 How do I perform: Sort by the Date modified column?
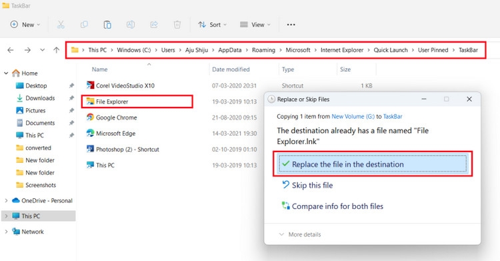pyautogui.click(x=231, y=69)
